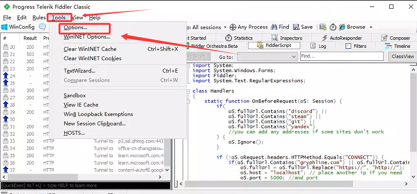Expand the Go to combo box
The width and height of the screenshot is (417, 194).
(294, 57)
